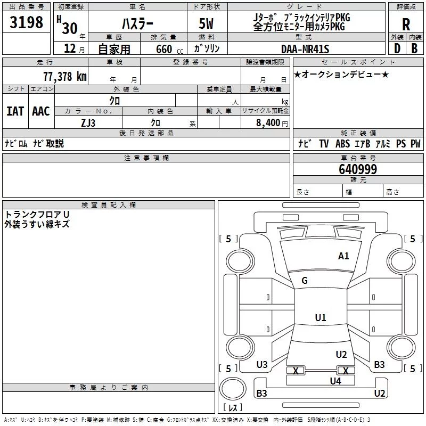Click recycle deposit 8,400円
This screenshot has width=426, height=426.
272,123
